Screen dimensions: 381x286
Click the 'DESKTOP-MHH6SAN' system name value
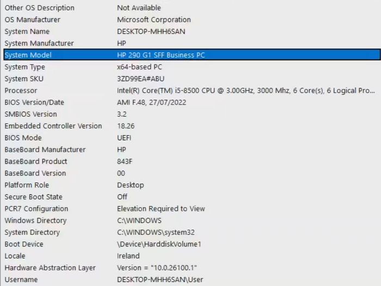pos(151,32)
